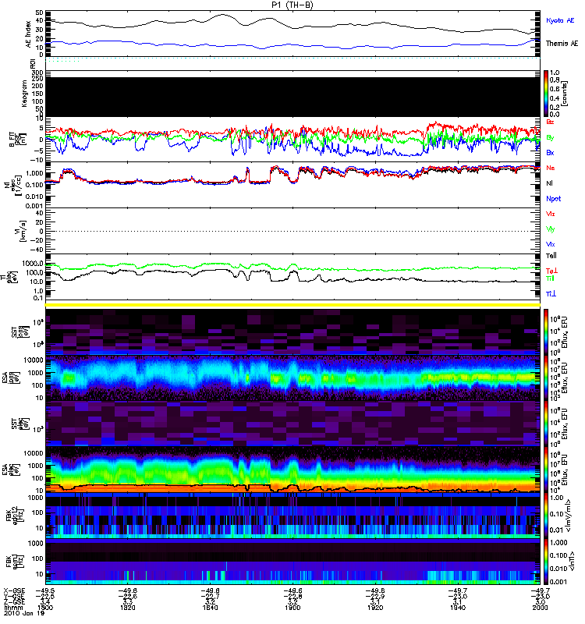Click the FBK nT color bar
This screenshot has width=585, height=624.
pyautogui.click(x=546, y=562)
